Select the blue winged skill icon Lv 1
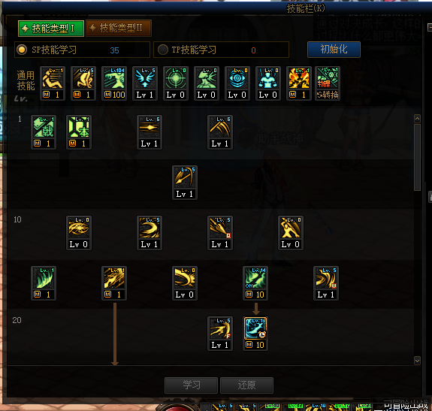The image size is (432, 411). click(145, 78)
